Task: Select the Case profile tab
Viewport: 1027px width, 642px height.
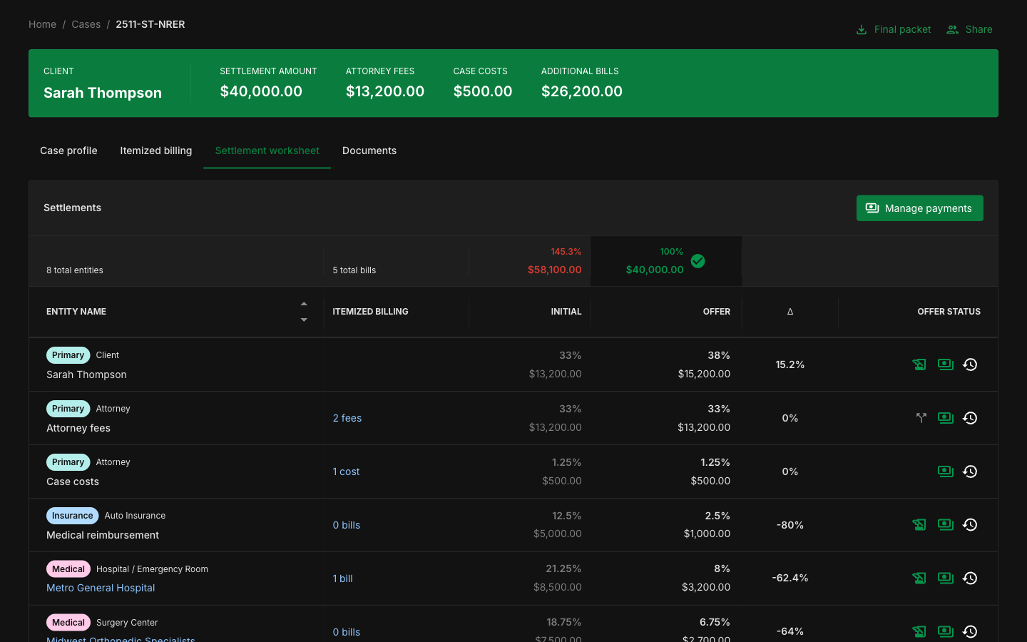Action: click(68, 151)
